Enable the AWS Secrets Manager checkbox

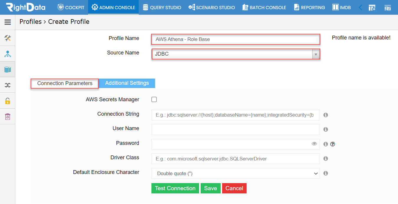pyautogui.click(x=154, y=99)
